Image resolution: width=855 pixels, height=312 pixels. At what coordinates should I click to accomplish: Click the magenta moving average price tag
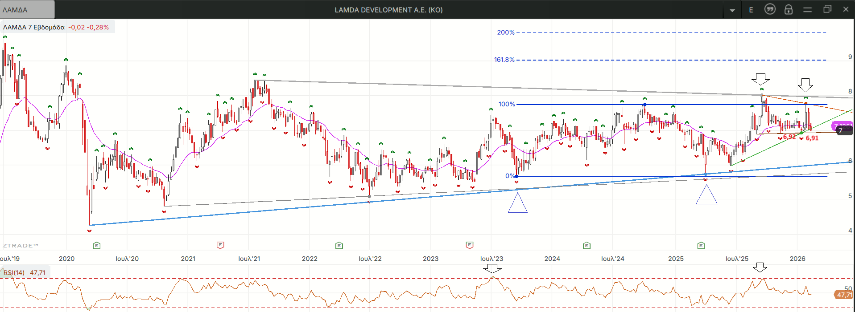(841, 126)
